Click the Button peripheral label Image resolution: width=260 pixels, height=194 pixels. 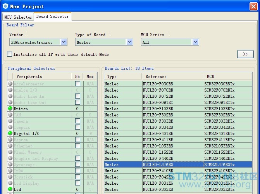click(x=21, y=109)
